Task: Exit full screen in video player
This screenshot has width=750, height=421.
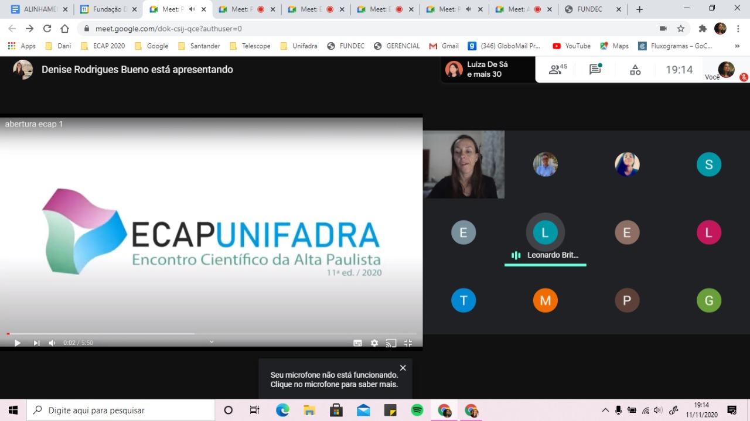Action: [x=408, y=343]
